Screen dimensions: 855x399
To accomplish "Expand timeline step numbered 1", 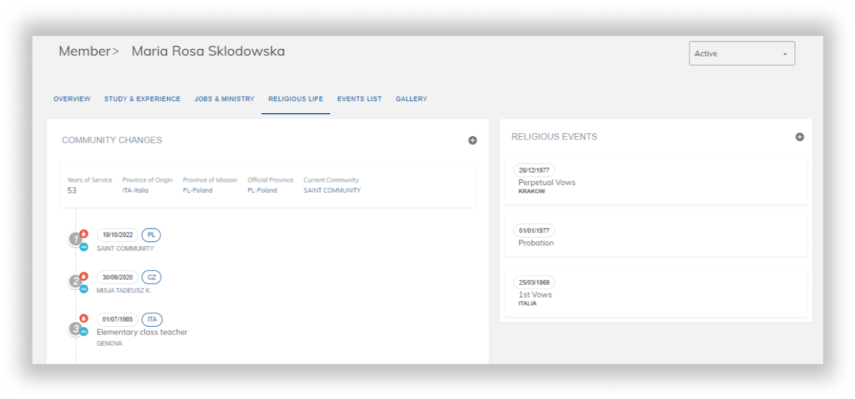I will [x=76, y=238].
